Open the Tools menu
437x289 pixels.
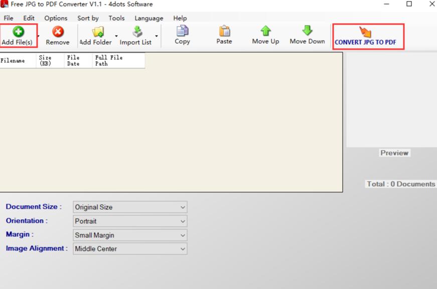(x=116, y=18)
